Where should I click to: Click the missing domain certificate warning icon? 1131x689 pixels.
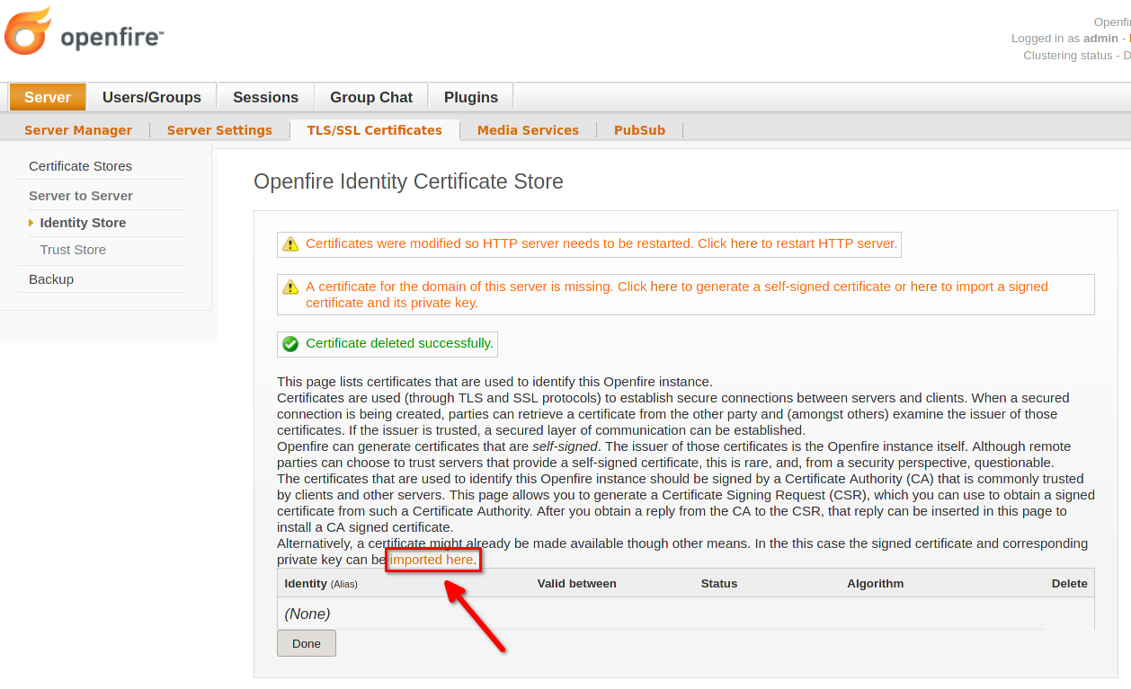click(x=290, y=287)
